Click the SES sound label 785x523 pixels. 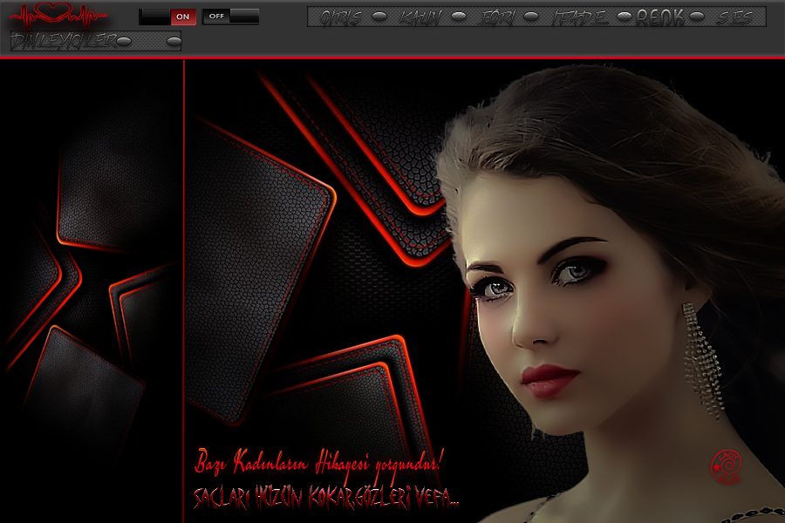pos(735,17)
